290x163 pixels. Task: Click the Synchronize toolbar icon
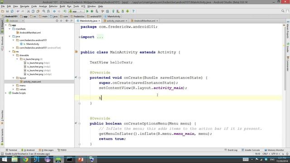tap(12, 11)
